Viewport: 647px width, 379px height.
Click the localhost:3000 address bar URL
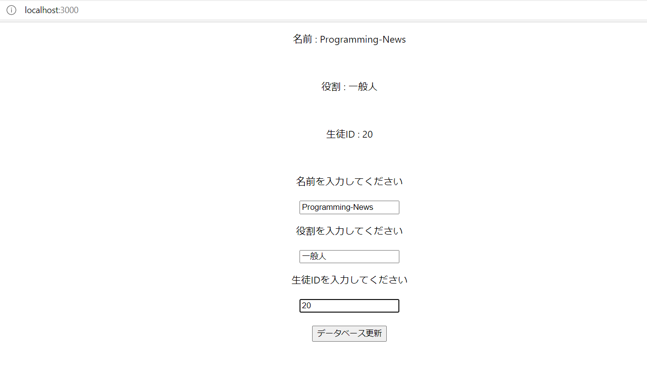[52, 10]
